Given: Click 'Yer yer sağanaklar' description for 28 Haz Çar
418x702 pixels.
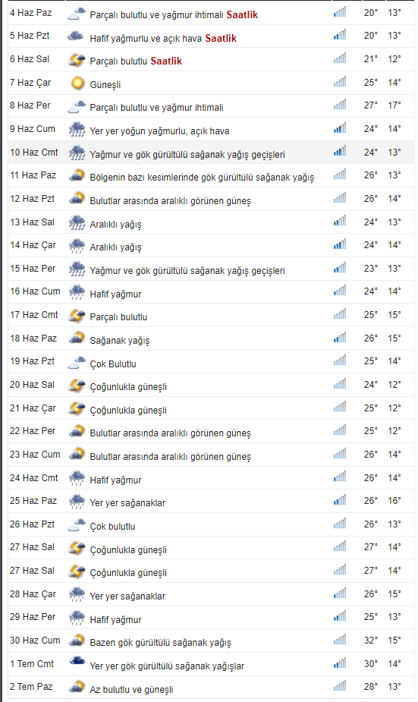Looking at the screenshot, I should tap(127, 597).
